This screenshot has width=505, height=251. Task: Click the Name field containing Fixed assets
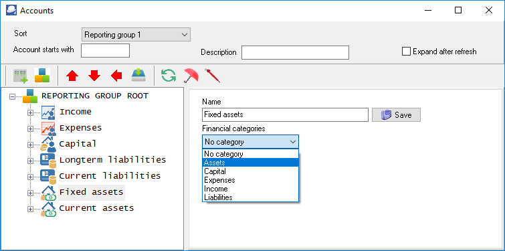tap(286, 114)
